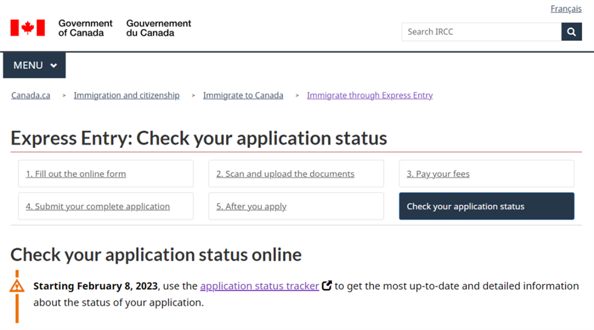The image size is (594, 330).
Task: Open step 4 Submit your complete application
Action: [x=98, y=206]
